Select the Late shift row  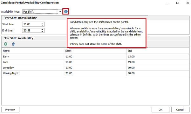tap(95, 62)
